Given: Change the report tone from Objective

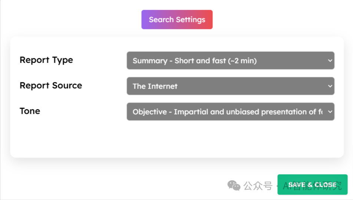Looking at the screenshot, I should [231, 111].
